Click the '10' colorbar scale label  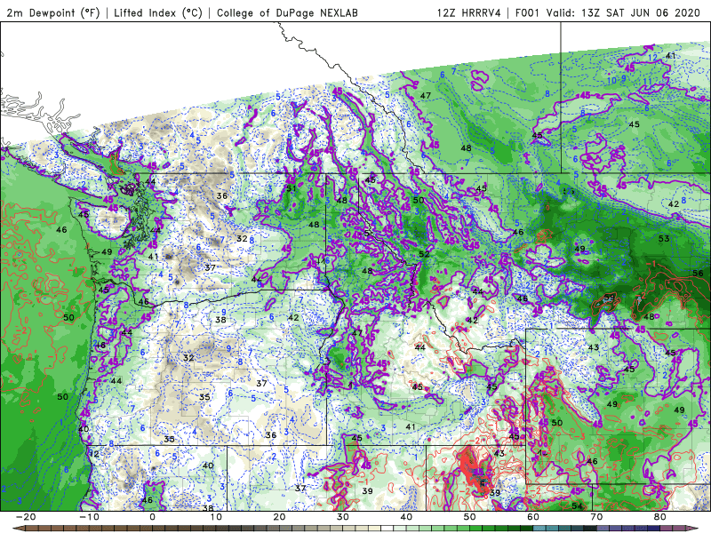(x=216, y=517)
